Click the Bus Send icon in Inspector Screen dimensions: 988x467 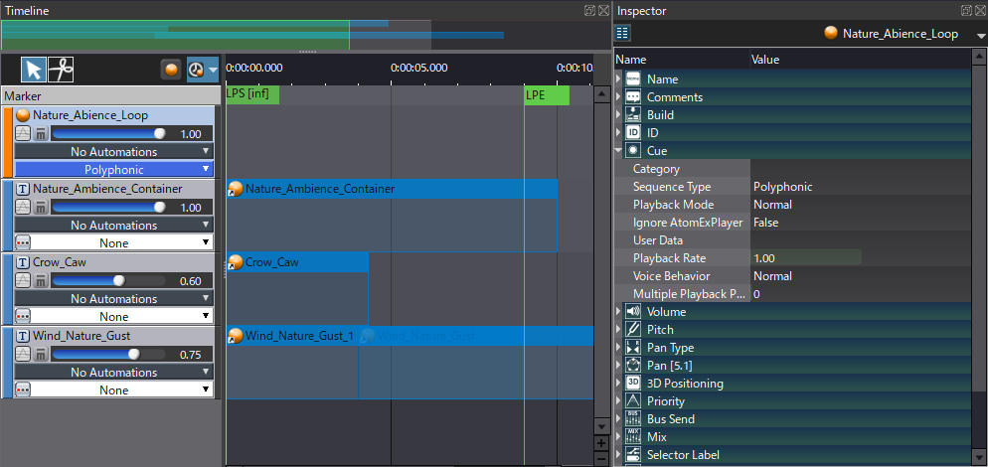point(633,419)
